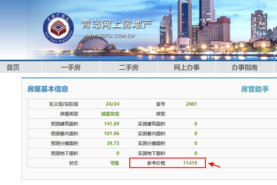Click the 房屋基本信息 heading
The image size is (277, 185).
tap(48, 89)
